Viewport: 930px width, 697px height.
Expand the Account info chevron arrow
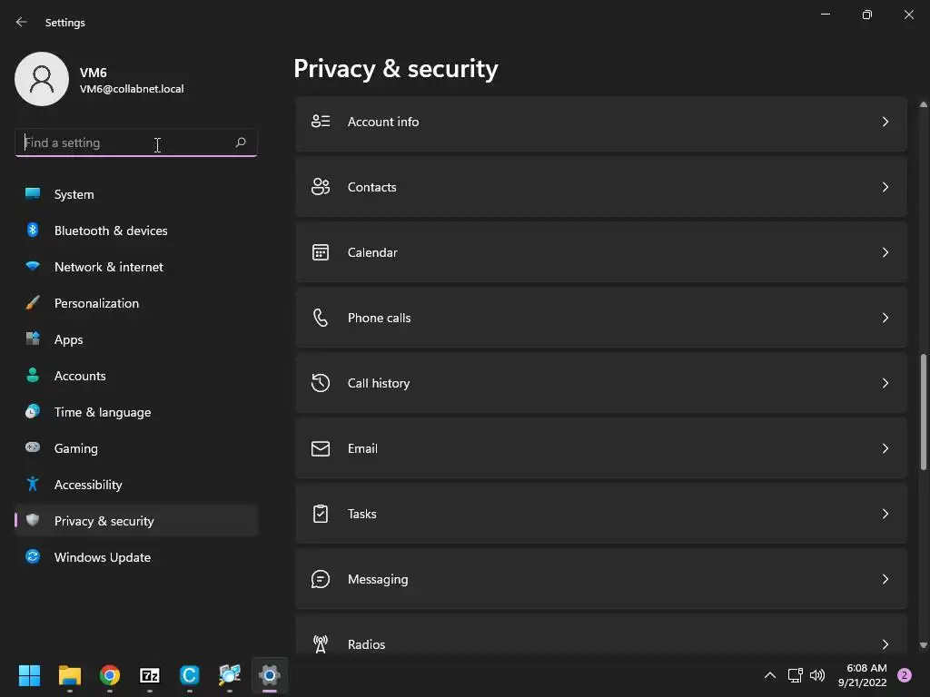885,122
